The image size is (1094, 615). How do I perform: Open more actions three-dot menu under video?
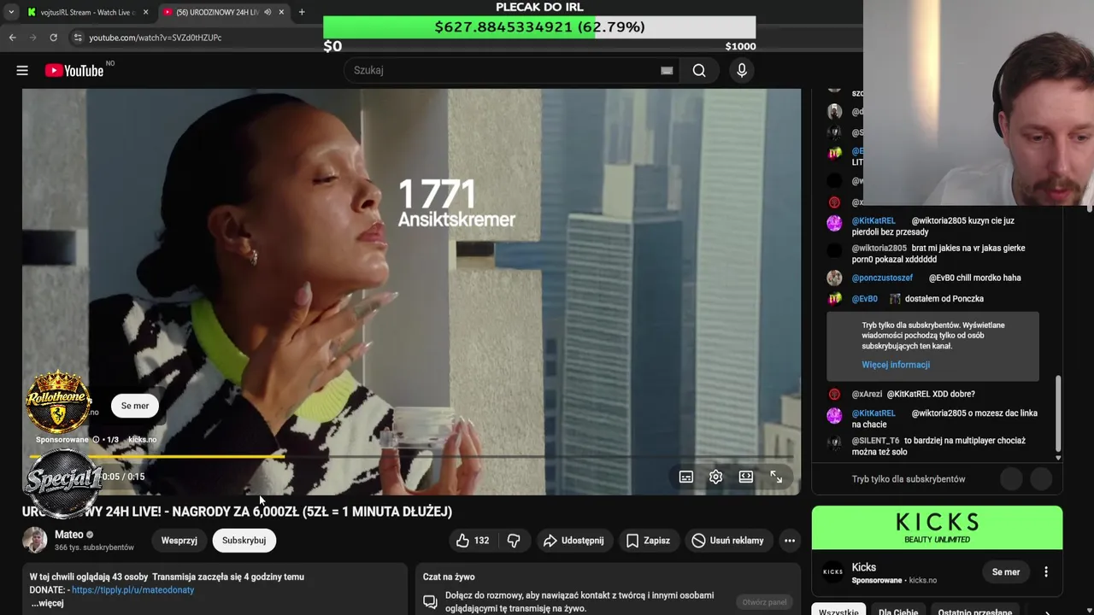pyautogui.click(x=790, y=540)
